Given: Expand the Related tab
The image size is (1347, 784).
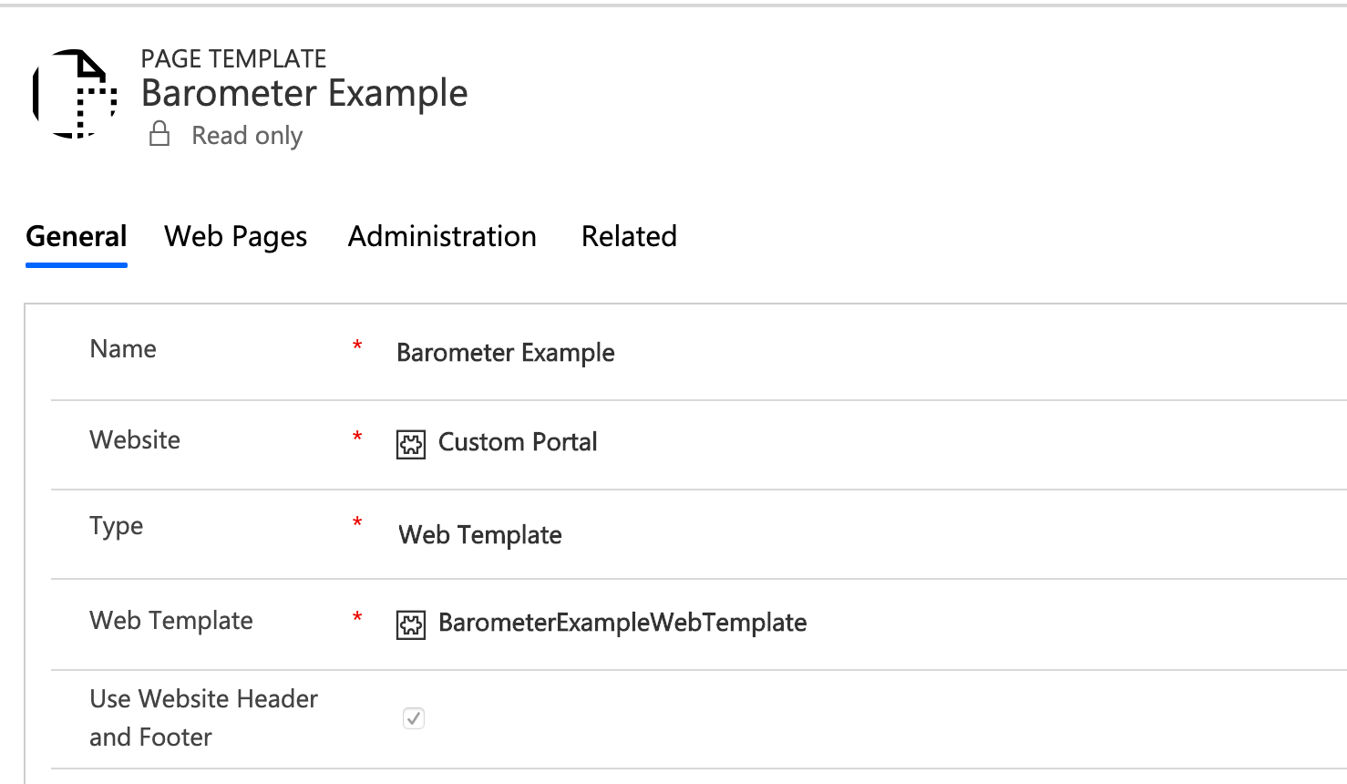Looking at the screenshot, I should coord(629,237).
